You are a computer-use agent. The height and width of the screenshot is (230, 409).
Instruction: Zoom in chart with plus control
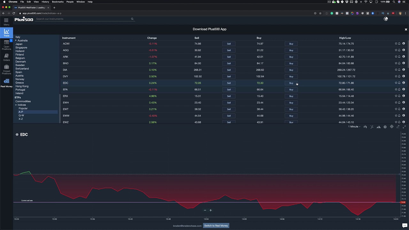(211, 210)
